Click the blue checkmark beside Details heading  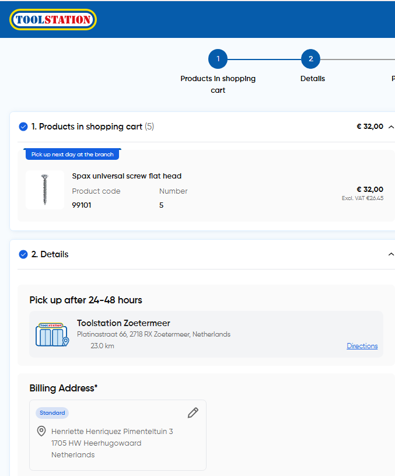[x=23, y=254]
